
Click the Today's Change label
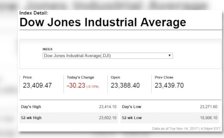80,78
